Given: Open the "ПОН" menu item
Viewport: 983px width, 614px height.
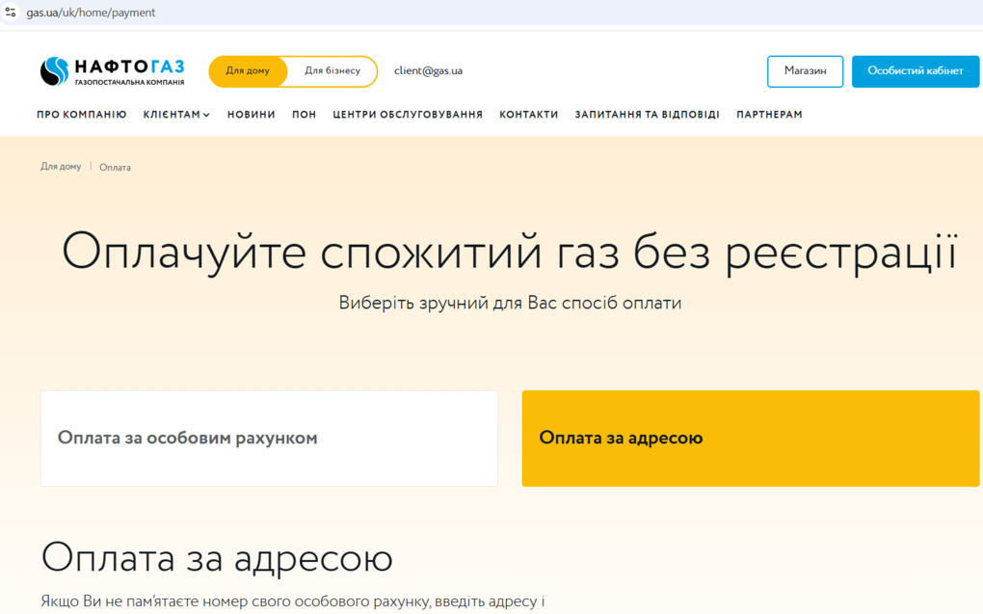Looking at the screenshot, I should pyautogui.click(x=304, y=115).
